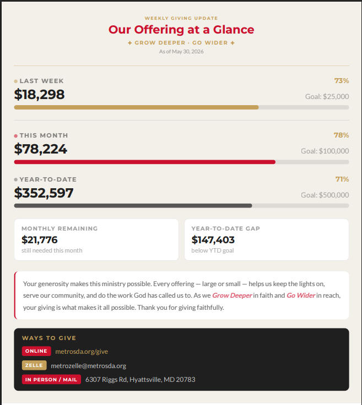Click the 6307 Riggs Rd mailing address
The width and height of the screenshot is (362, 405).
click(x=141, y=380)
